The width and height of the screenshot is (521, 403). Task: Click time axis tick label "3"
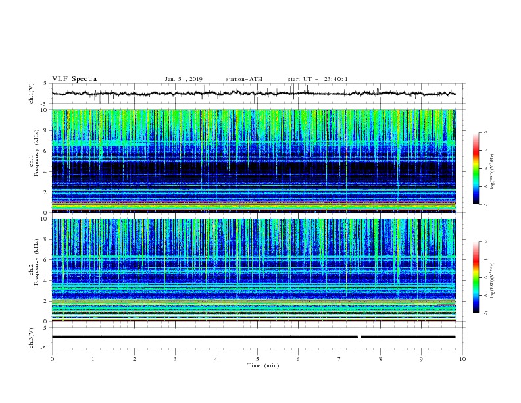[175, 359]
